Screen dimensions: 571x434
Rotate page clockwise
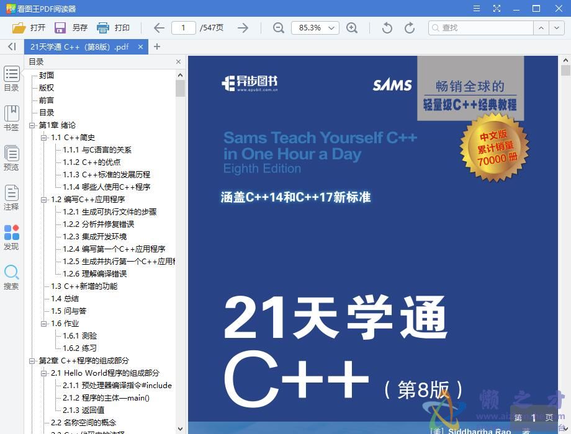coord(410,28)
